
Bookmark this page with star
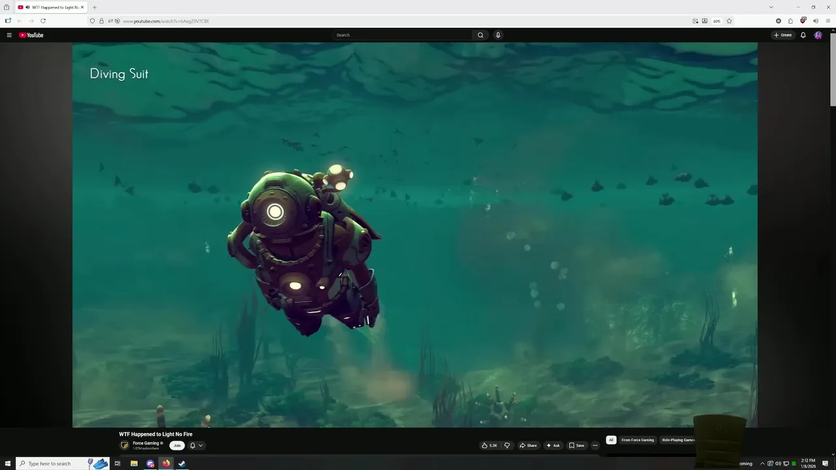tap(729, 21)
